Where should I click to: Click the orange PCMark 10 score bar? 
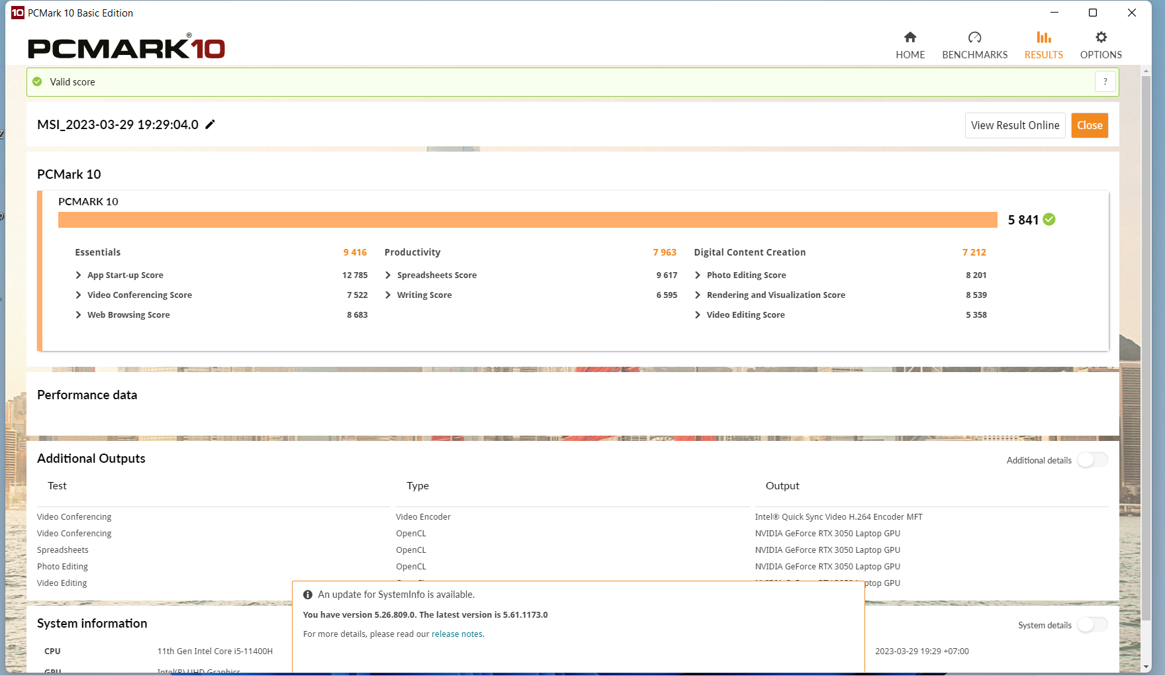tap(528, 220)
